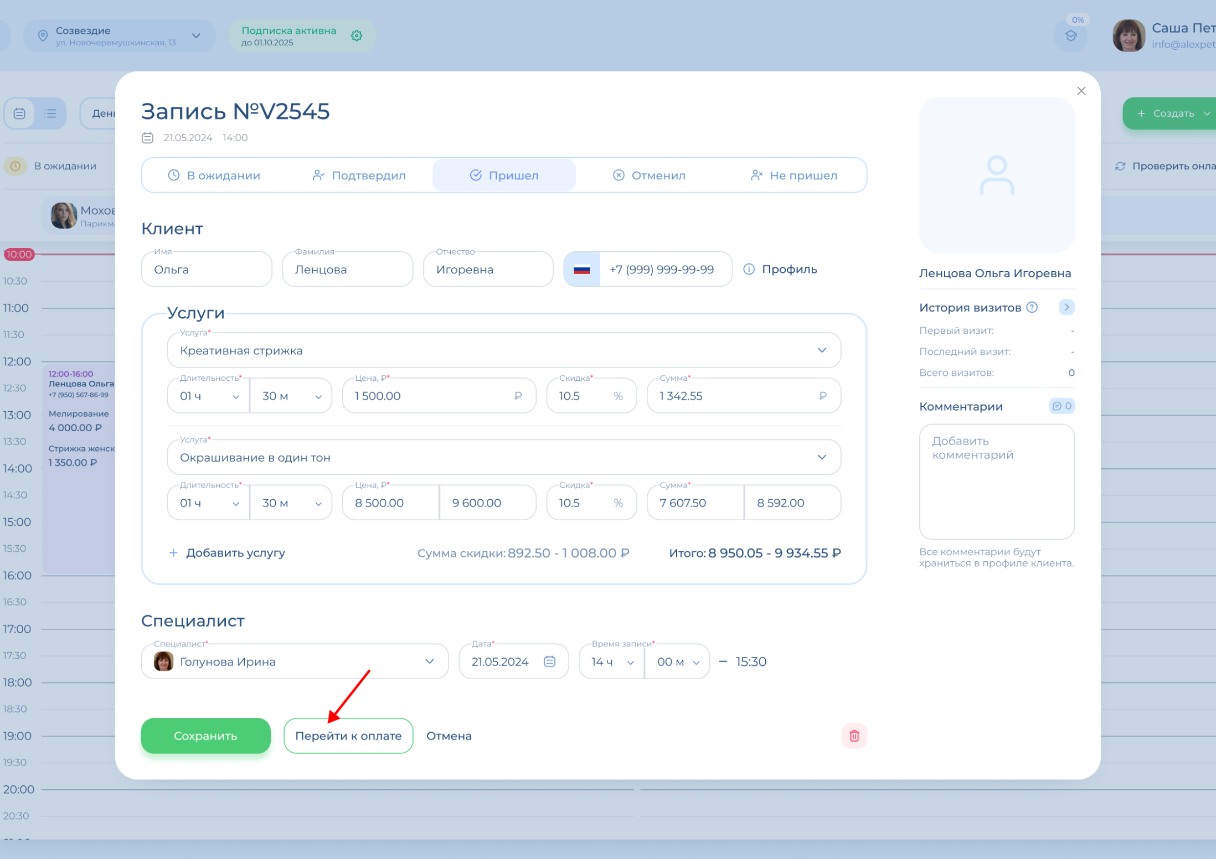Click the visit history help question icon

pos(1032,307)
